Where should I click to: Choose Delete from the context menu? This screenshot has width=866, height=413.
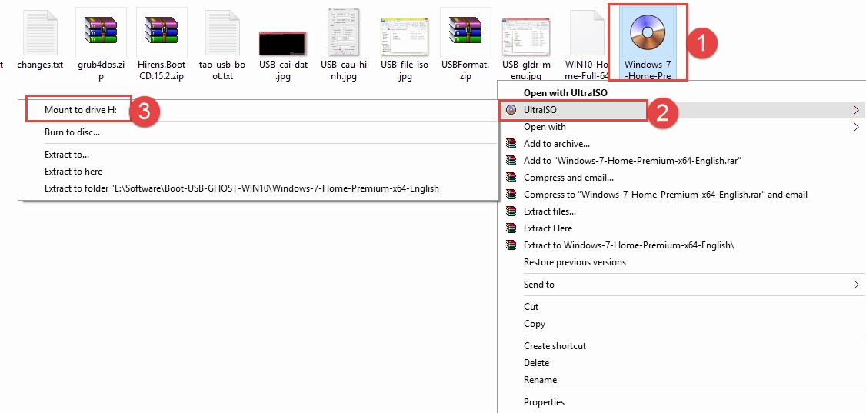point(536,363)
